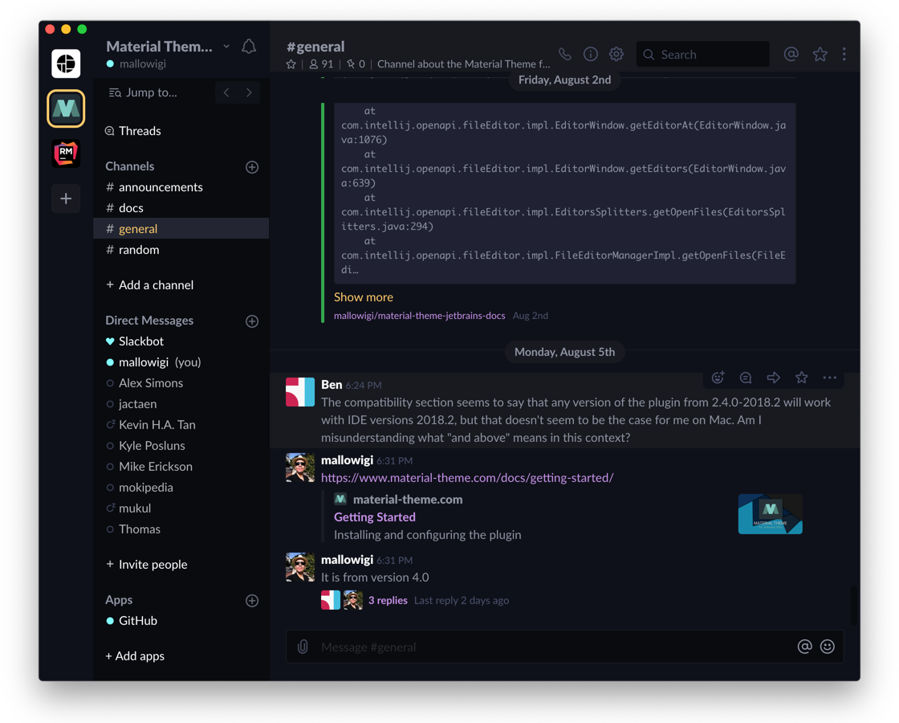Show mentions and reactions @ icon in header
899x723 pixels.
coord(791,54)
